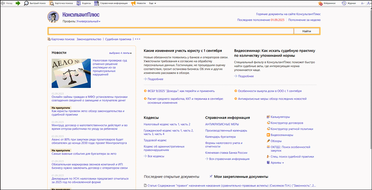Open Избранное star icon
Viewport: 372px width, 190px height.
tap(321, 3)
